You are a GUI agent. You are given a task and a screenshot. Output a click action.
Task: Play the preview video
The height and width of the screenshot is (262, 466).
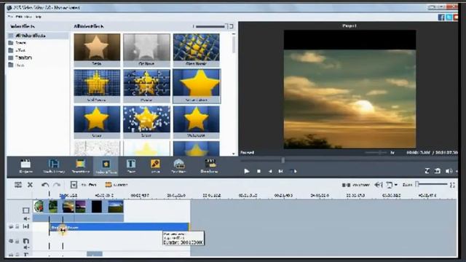[246, 171]
